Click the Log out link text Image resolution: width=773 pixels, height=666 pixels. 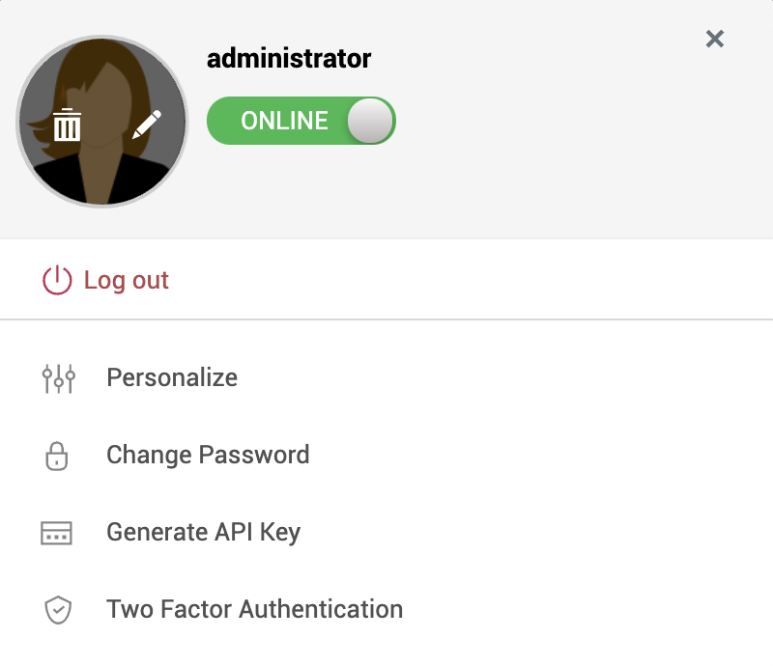(127, 281)
